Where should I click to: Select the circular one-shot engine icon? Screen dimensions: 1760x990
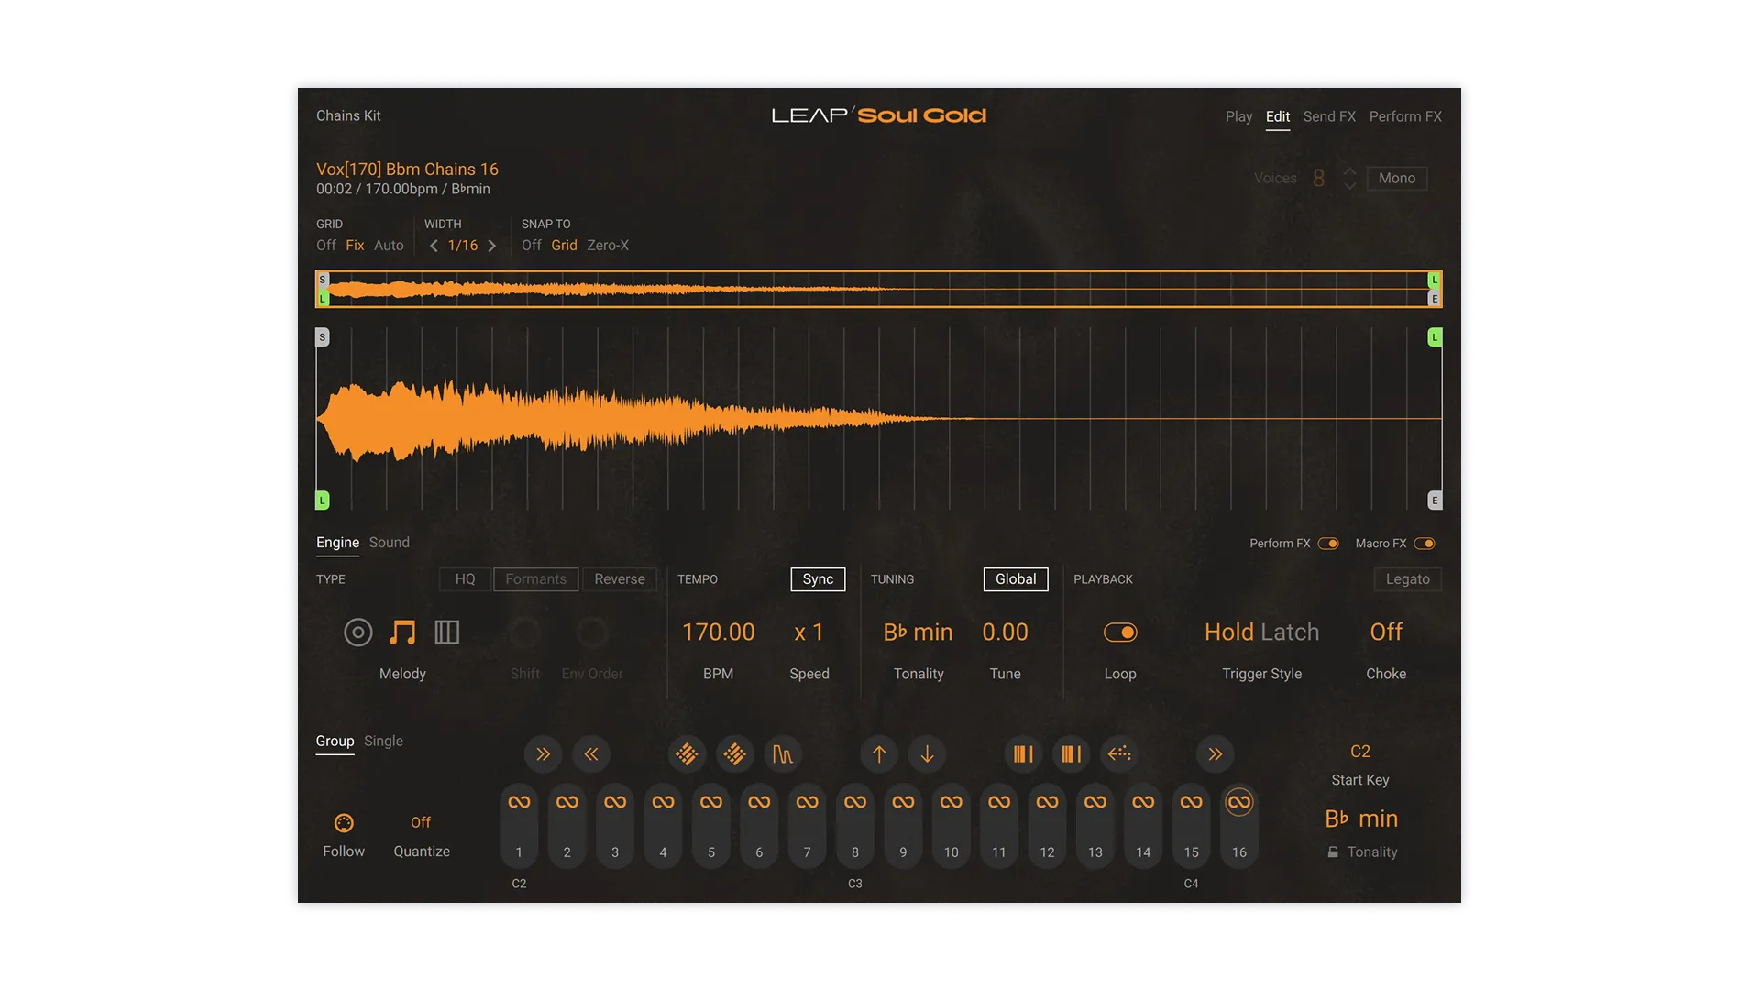click(357, 632)
